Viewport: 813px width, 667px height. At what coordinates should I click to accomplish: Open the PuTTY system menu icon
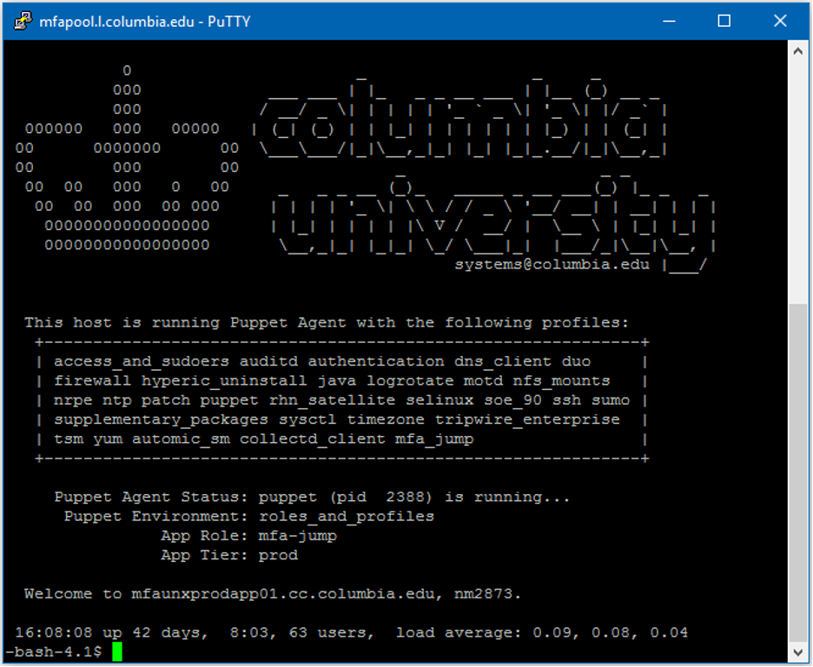pyautogui.click(x=23, y=21)
